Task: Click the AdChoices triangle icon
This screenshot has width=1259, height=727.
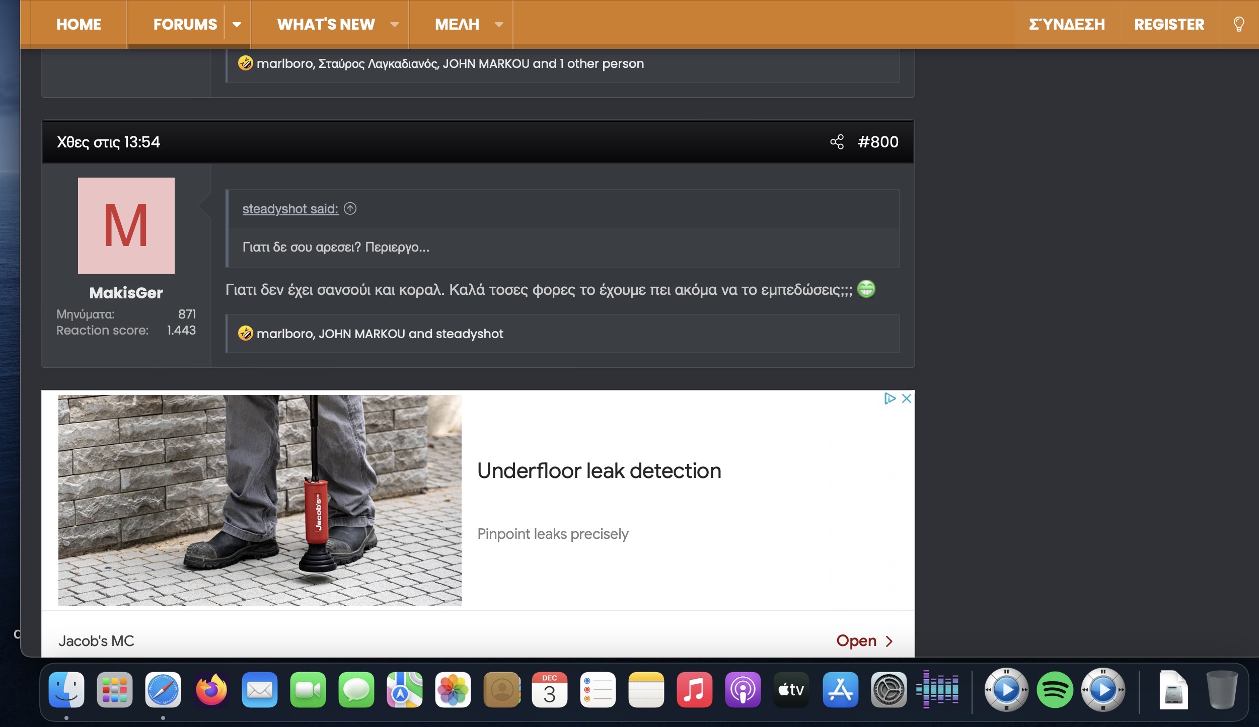Action: point(890,398)
